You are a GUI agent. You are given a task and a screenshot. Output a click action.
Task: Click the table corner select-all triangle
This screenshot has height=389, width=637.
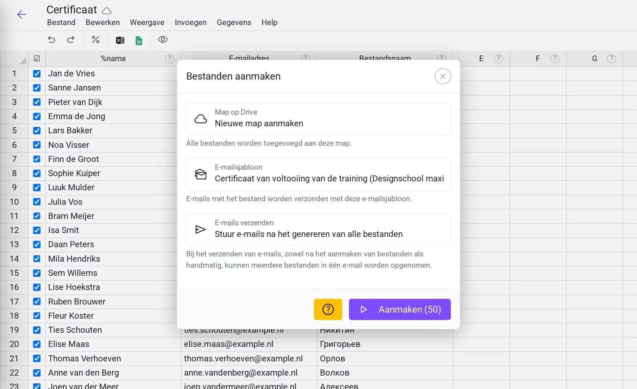pos(22,60)
